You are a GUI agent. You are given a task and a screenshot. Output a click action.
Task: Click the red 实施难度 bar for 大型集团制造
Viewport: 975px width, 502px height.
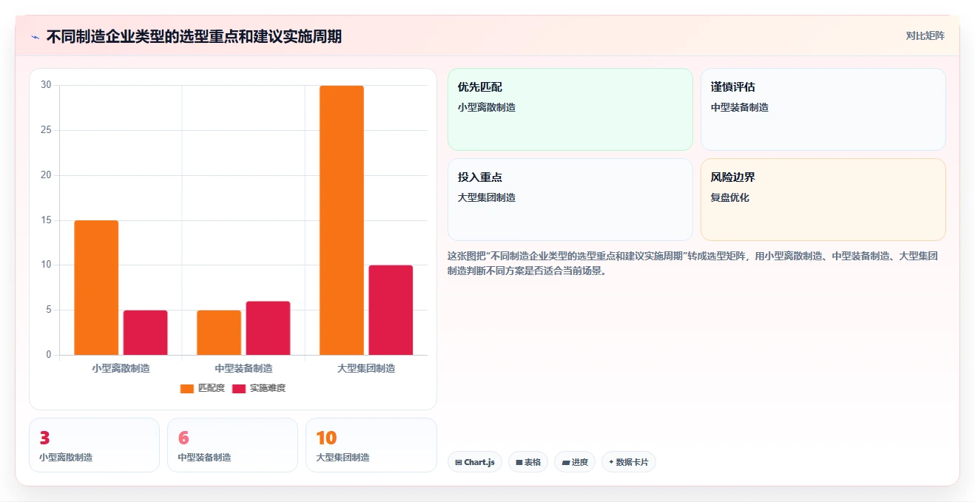coord(391,310)
